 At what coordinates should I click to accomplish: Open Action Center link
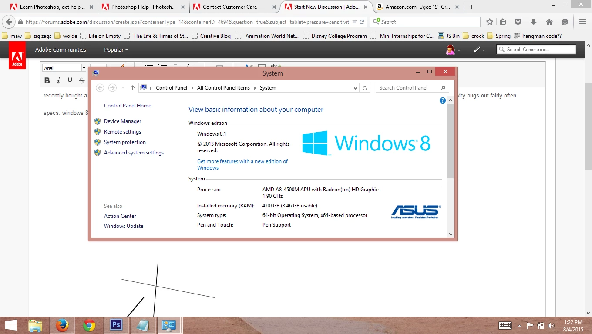120,216
